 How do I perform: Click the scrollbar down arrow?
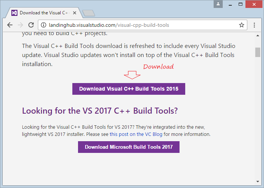[x=258, y=182]
